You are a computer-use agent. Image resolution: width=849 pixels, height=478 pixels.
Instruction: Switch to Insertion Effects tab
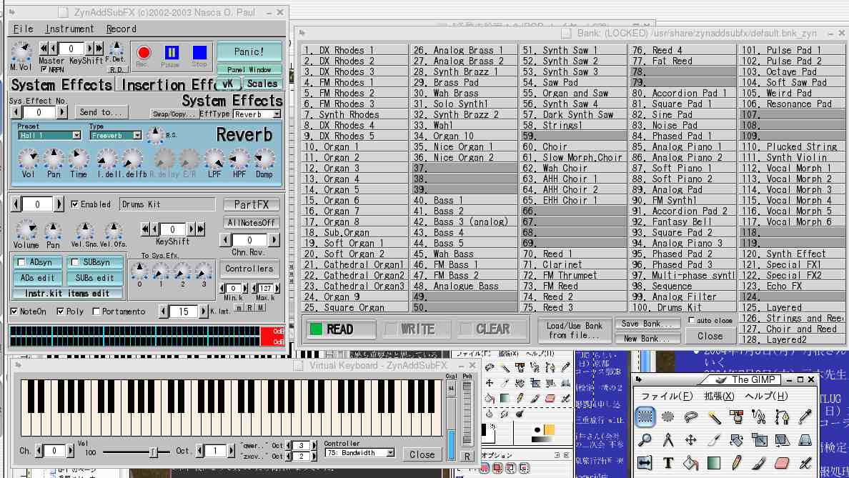(x=167, y=85)
